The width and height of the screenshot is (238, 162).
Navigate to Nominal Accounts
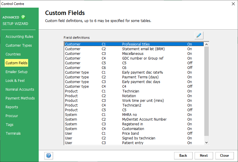20,90
